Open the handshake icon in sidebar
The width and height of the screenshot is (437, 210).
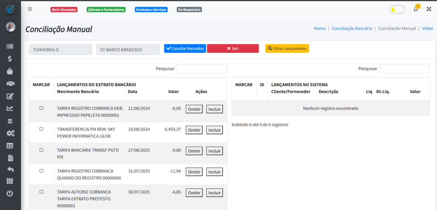point(10,83)
